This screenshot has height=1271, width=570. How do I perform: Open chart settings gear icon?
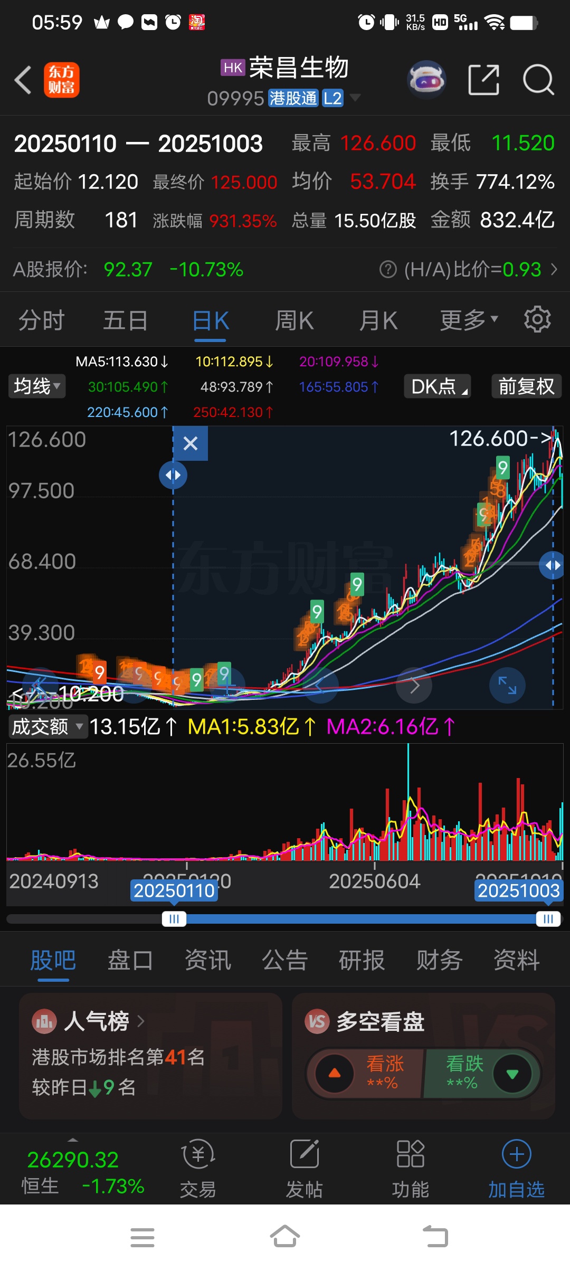tap(537, 319)
